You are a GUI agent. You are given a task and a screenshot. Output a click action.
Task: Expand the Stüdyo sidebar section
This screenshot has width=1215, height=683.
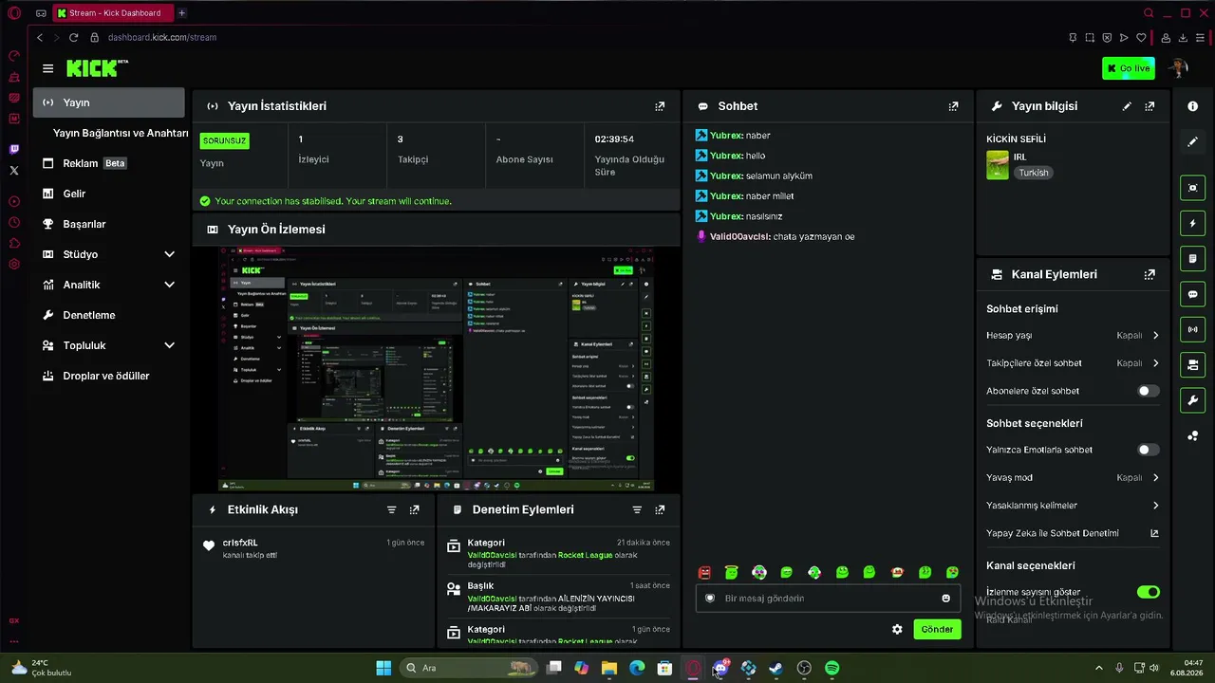(169, 254)
